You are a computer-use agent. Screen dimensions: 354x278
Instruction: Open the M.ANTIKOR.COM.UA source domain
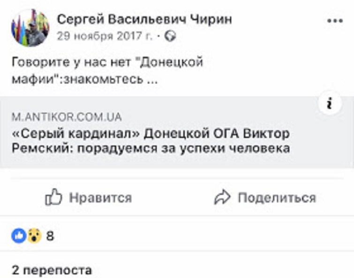[x=67, y=116]
